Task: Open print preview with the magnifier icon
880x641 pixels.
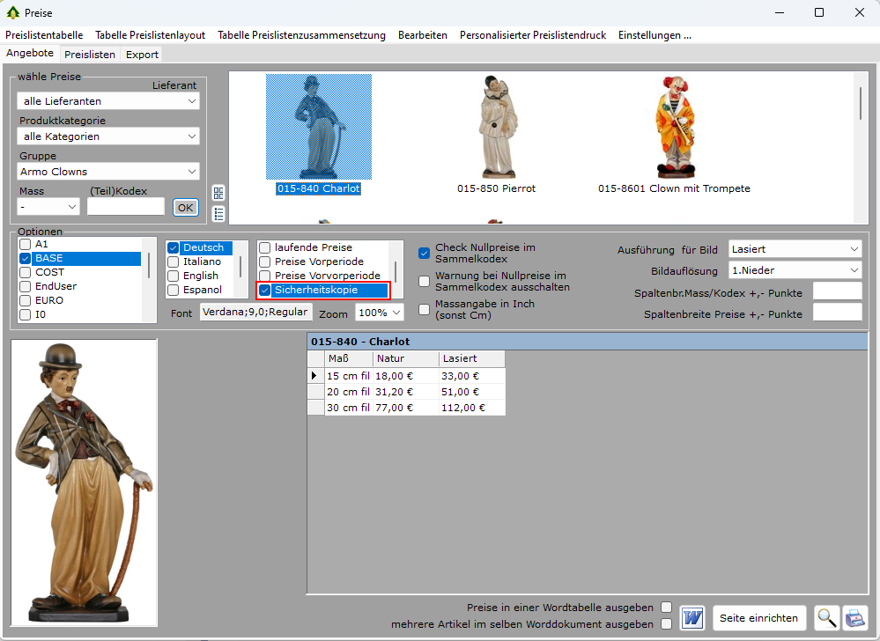Action: (826, 618)
